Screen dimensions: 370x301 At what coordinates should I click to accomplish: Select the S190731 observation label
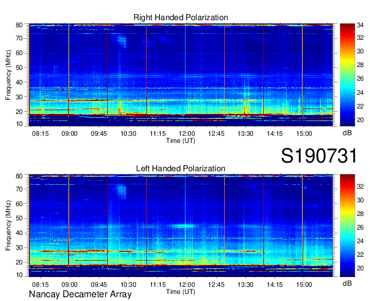click(x=319, y=156)
